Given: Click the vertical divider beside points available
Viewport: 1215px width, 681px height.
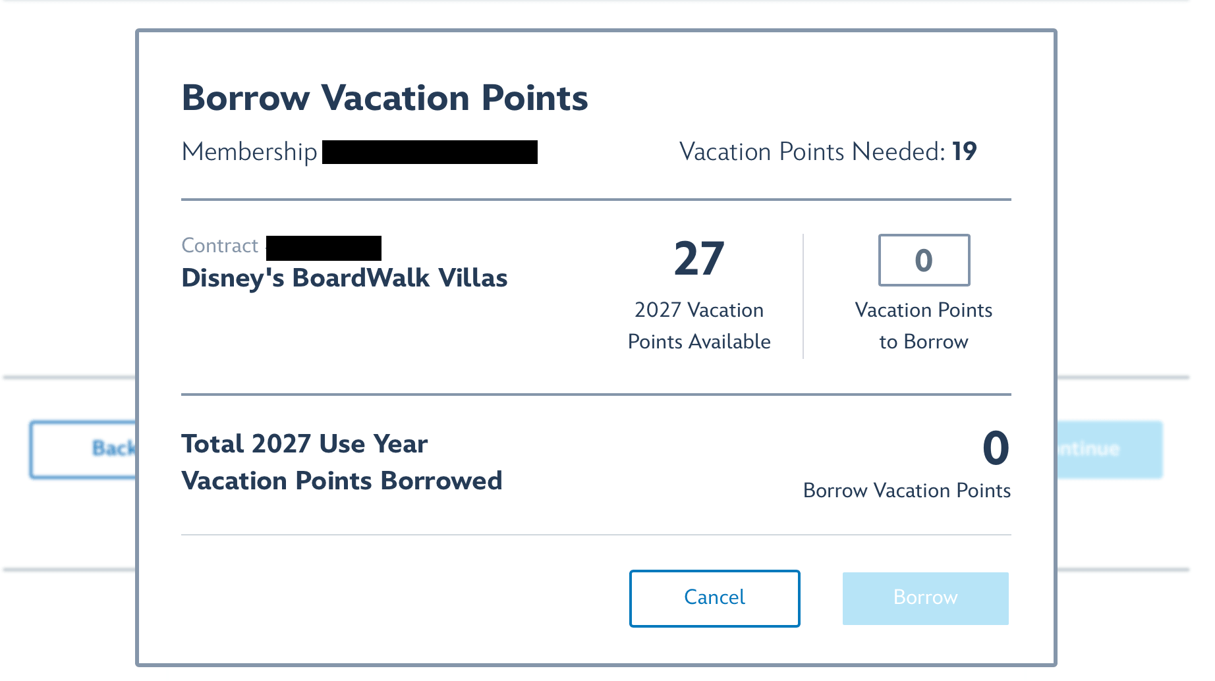Looking at the screenshot, I should 803,296.
